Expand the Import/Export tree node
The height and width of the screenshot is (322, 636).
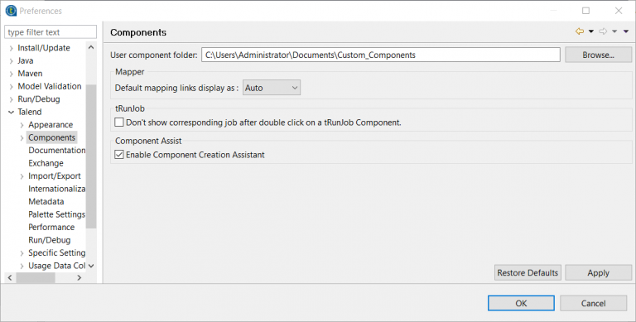point(22,176)
